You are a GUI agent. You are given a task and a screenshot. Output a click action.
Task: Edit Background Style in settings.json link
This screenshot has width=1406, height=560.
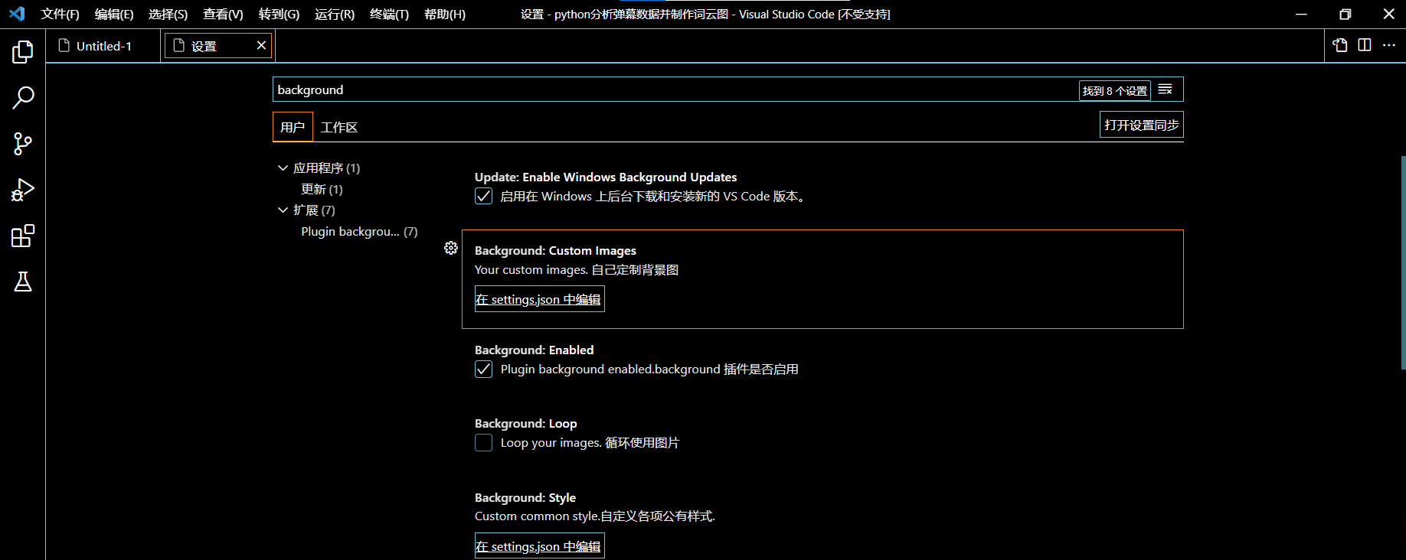pos(539,546)
